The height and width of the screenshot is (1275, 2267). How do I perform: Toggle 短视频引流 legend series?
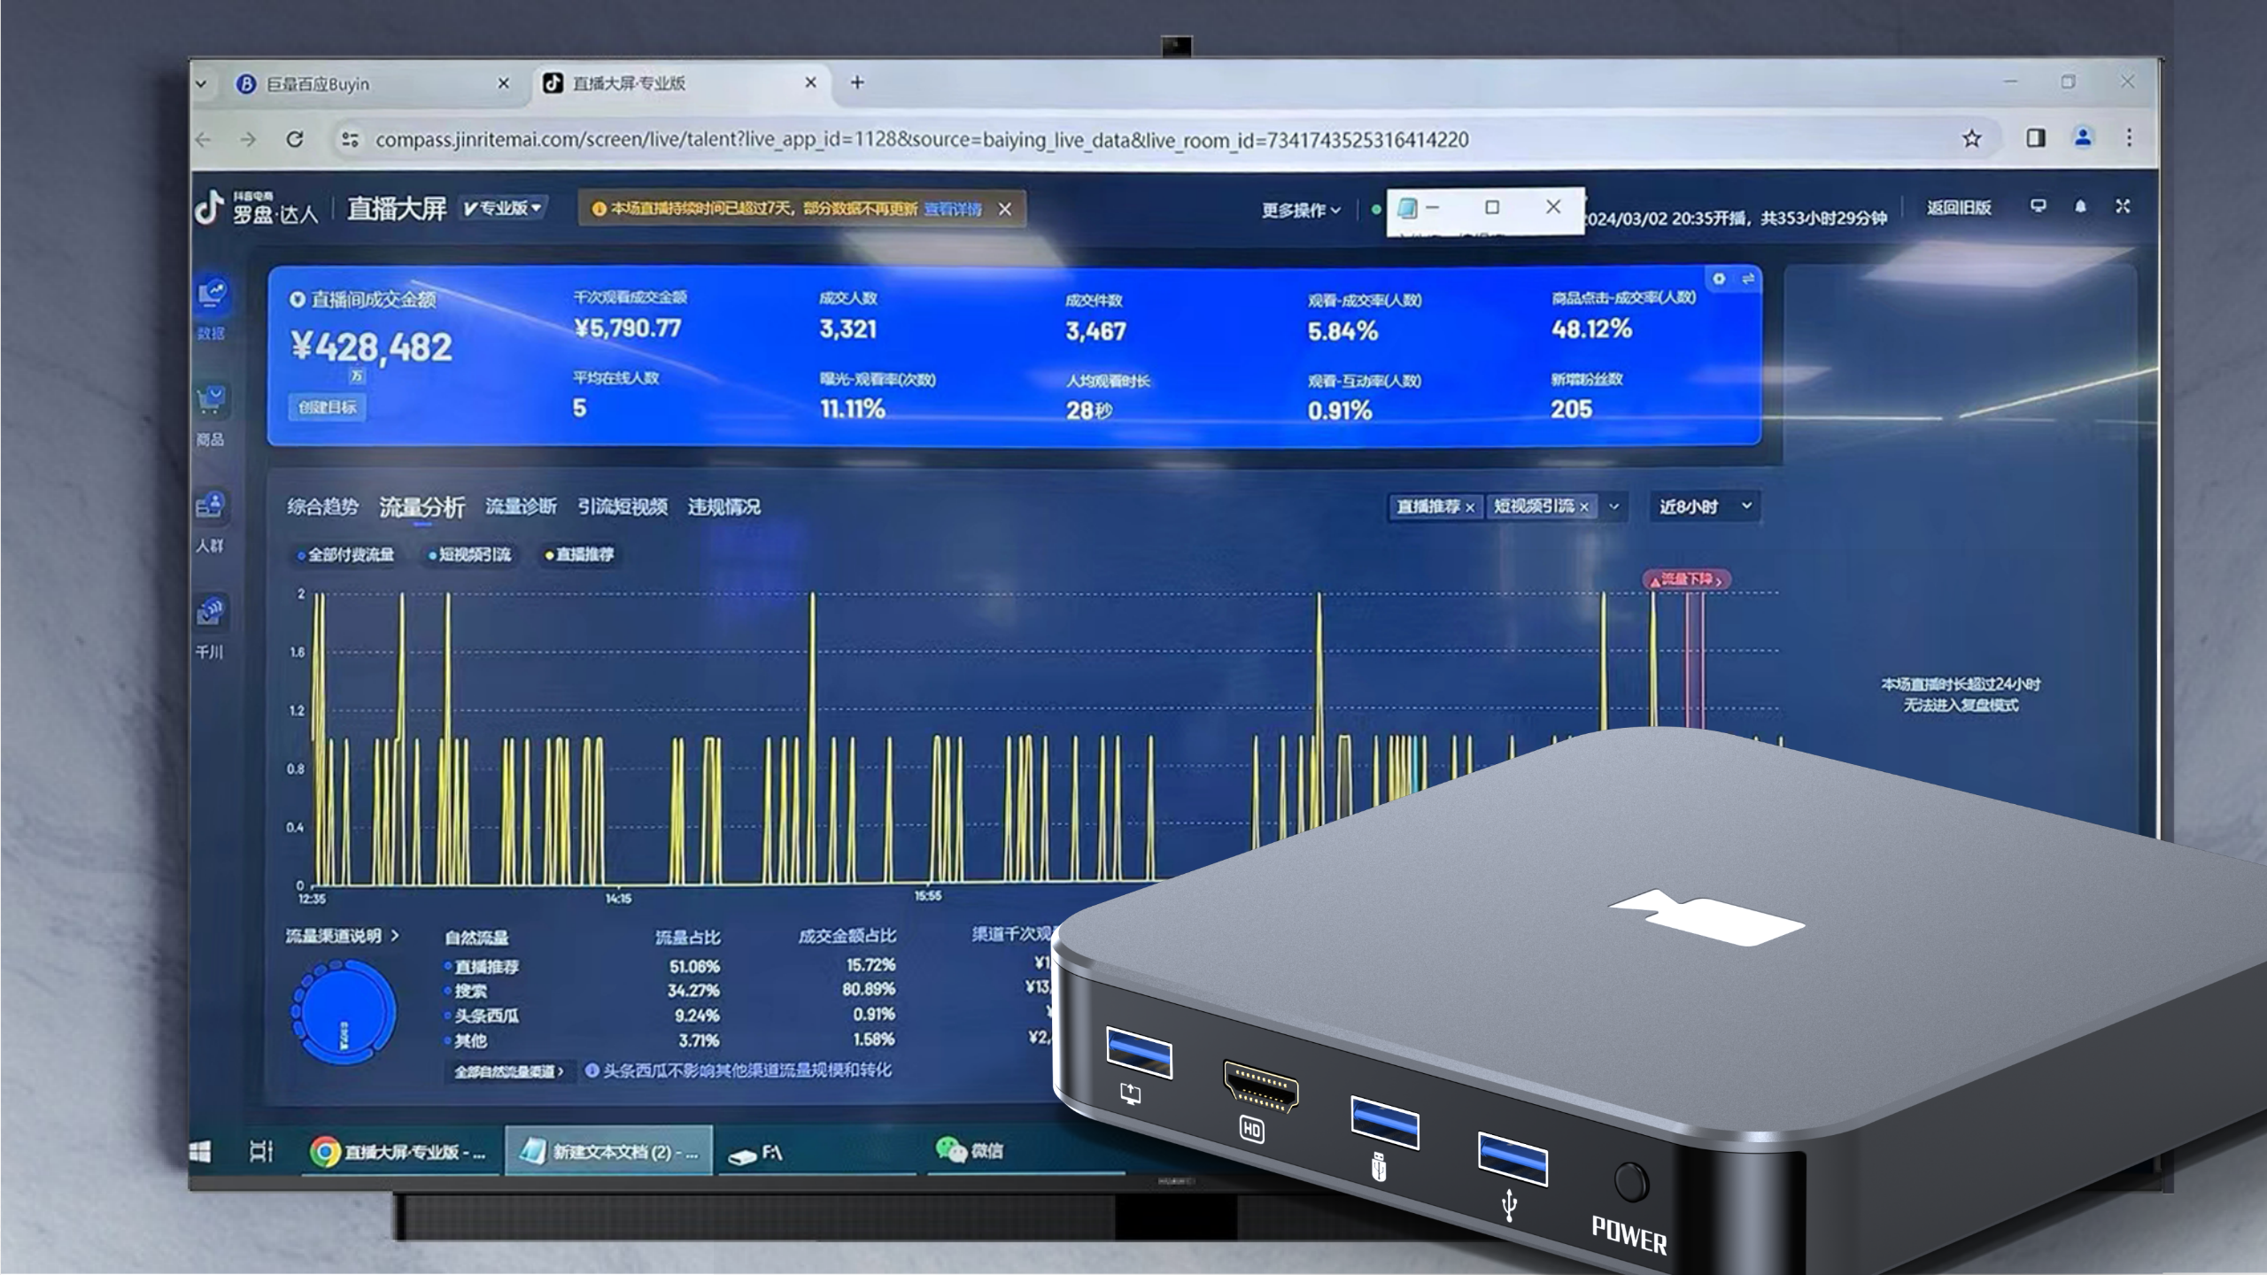pos(470,555)
